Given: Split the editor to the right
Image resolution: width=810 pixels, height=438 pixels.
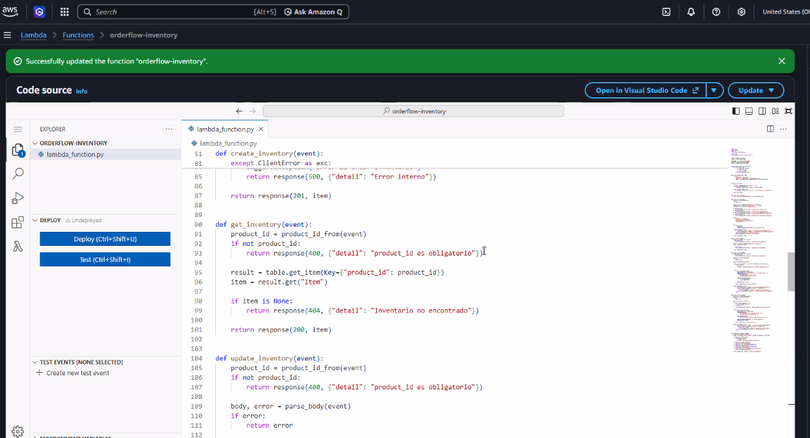Looking at the screenshot, I should pyautogui.click(x=770, y=129).
